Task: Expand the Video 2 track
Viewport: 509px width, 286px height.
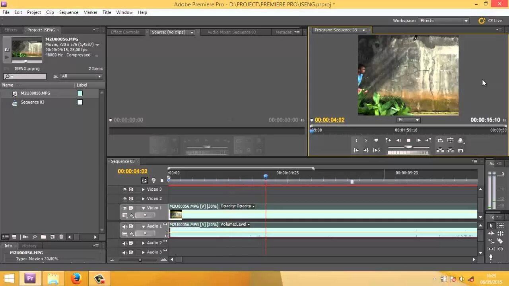Action: tap(144, 199)
